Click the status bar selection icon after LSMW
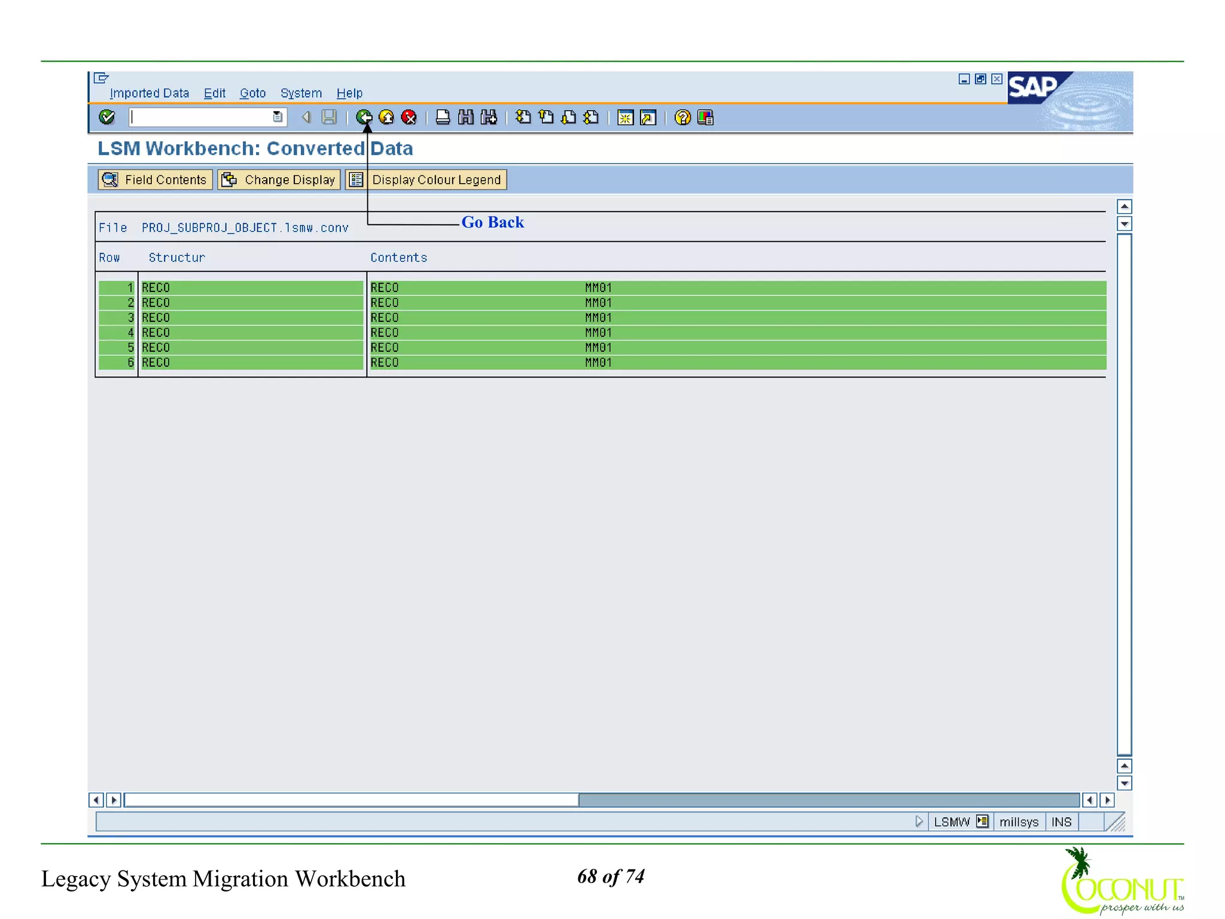Viewport: 1225px width, 919px height. (x=982, y=821)
